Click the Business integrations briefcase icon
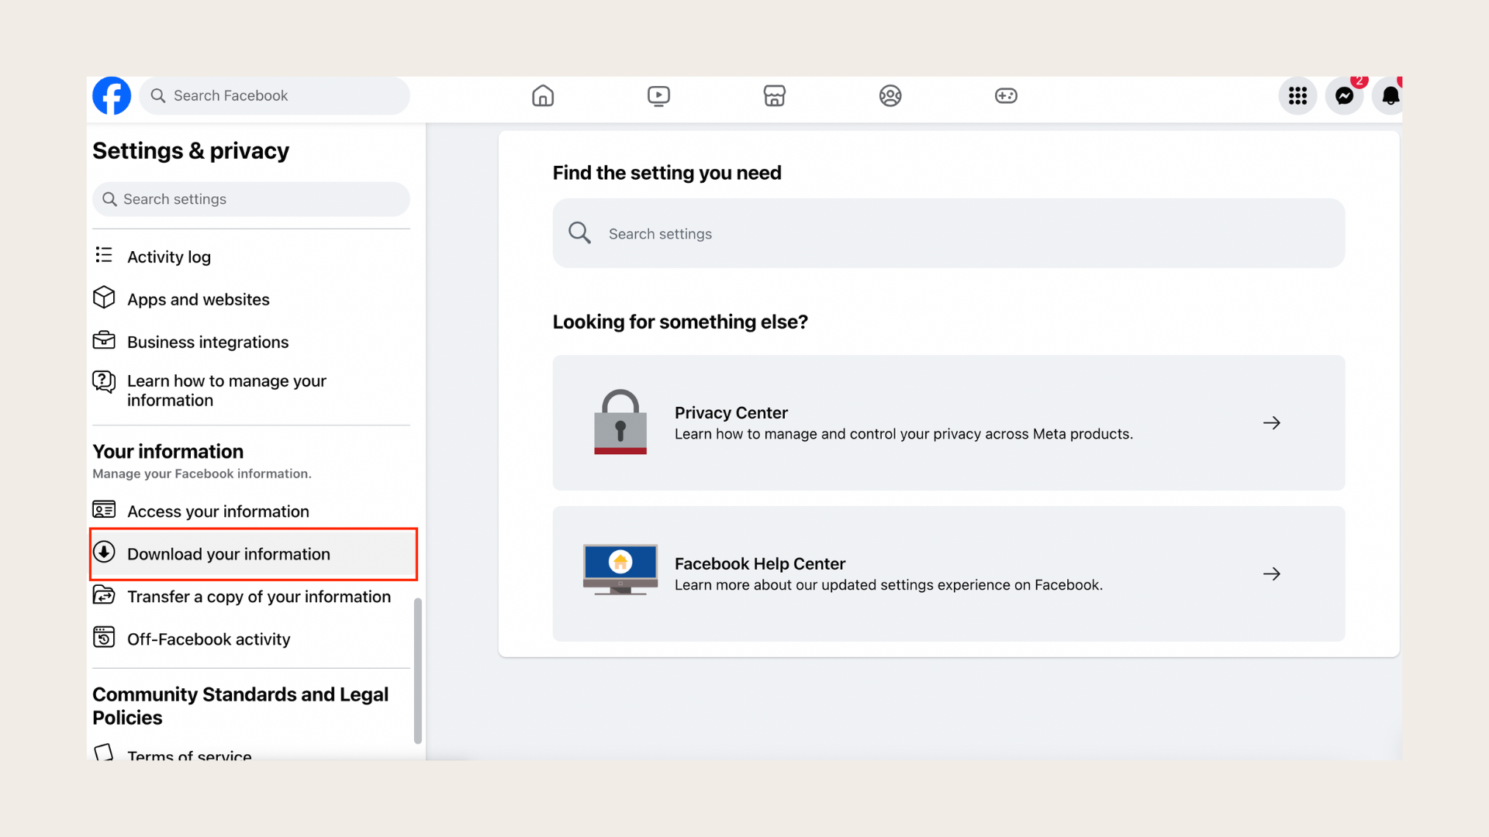Viewport: 1489px width, 837px height. (x=104, y=340)
